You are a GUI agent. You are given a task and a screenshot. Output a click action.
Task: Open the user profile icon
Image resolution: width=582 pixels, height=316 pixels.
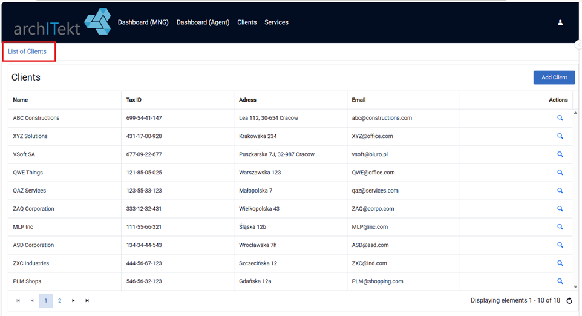(560, 22)
